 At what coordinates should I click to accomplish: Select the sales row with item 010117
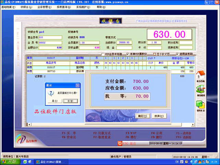click(x=111, y=67)
